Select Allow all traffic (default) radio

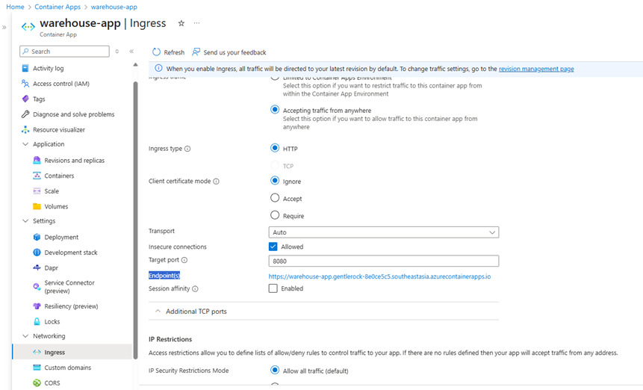[x=275, y=371]
